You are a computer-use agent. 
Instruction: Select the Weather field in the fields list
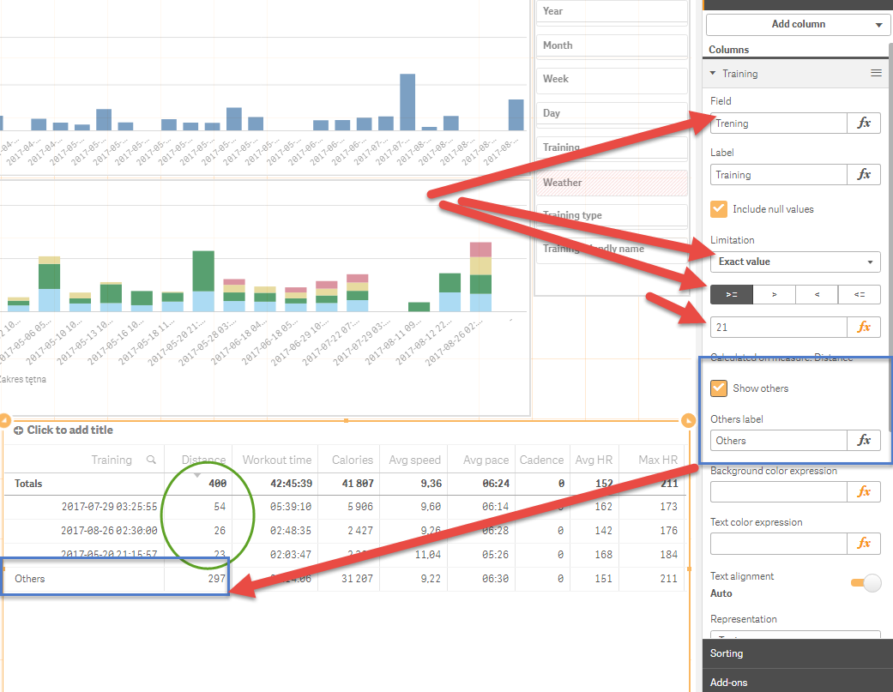point(611,182)
